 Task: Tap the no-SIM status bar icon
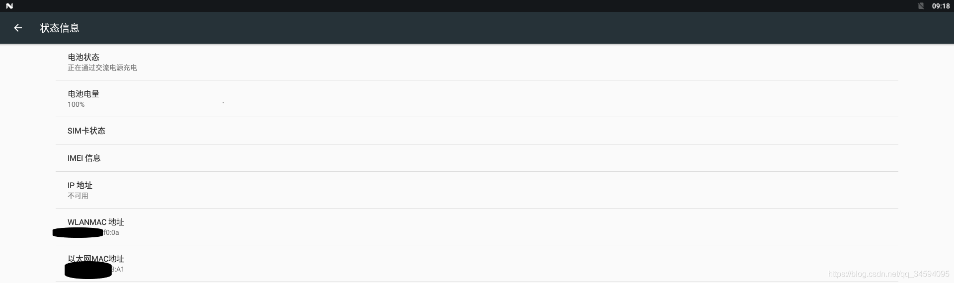[921, 6]
